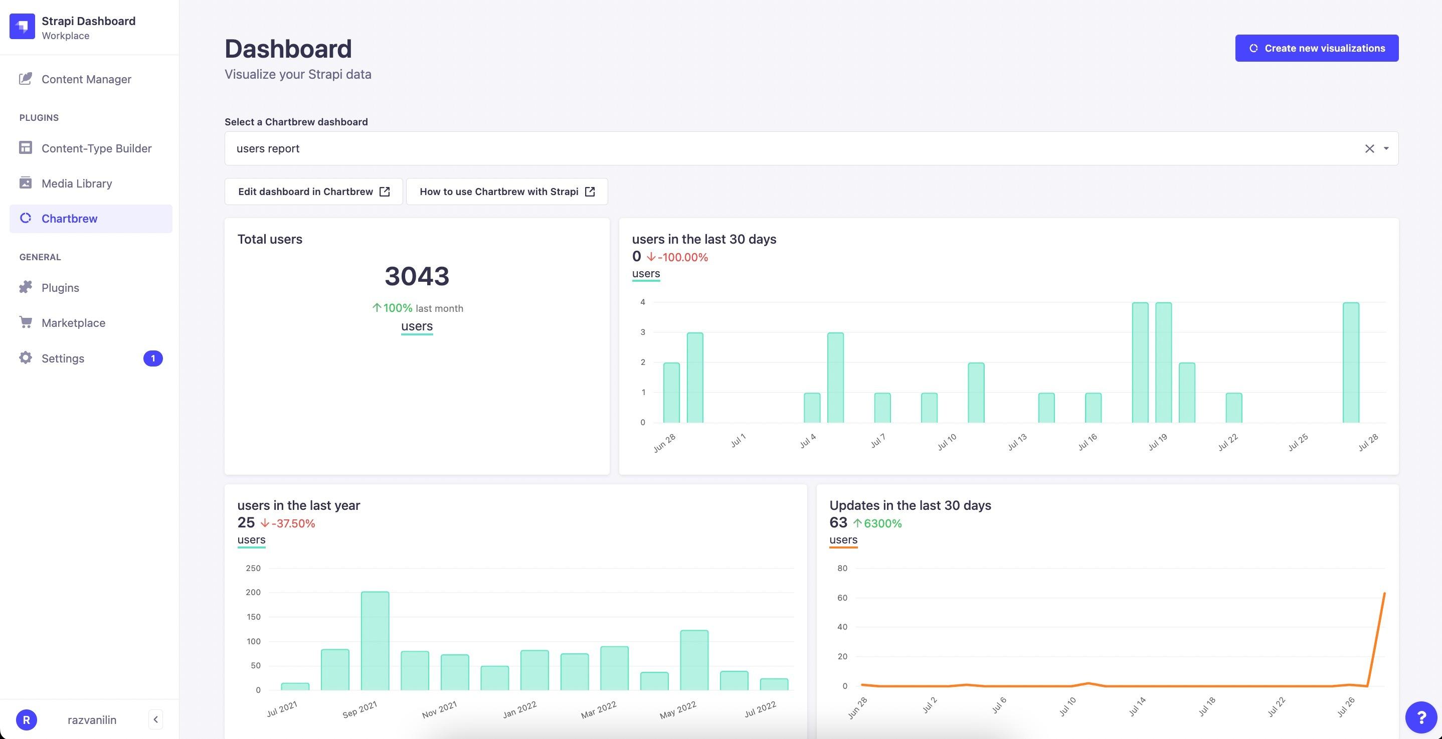The width and height of the screenshot is (1442, 739).
Task: Open Settings menu item
Action: click(91, 358)
